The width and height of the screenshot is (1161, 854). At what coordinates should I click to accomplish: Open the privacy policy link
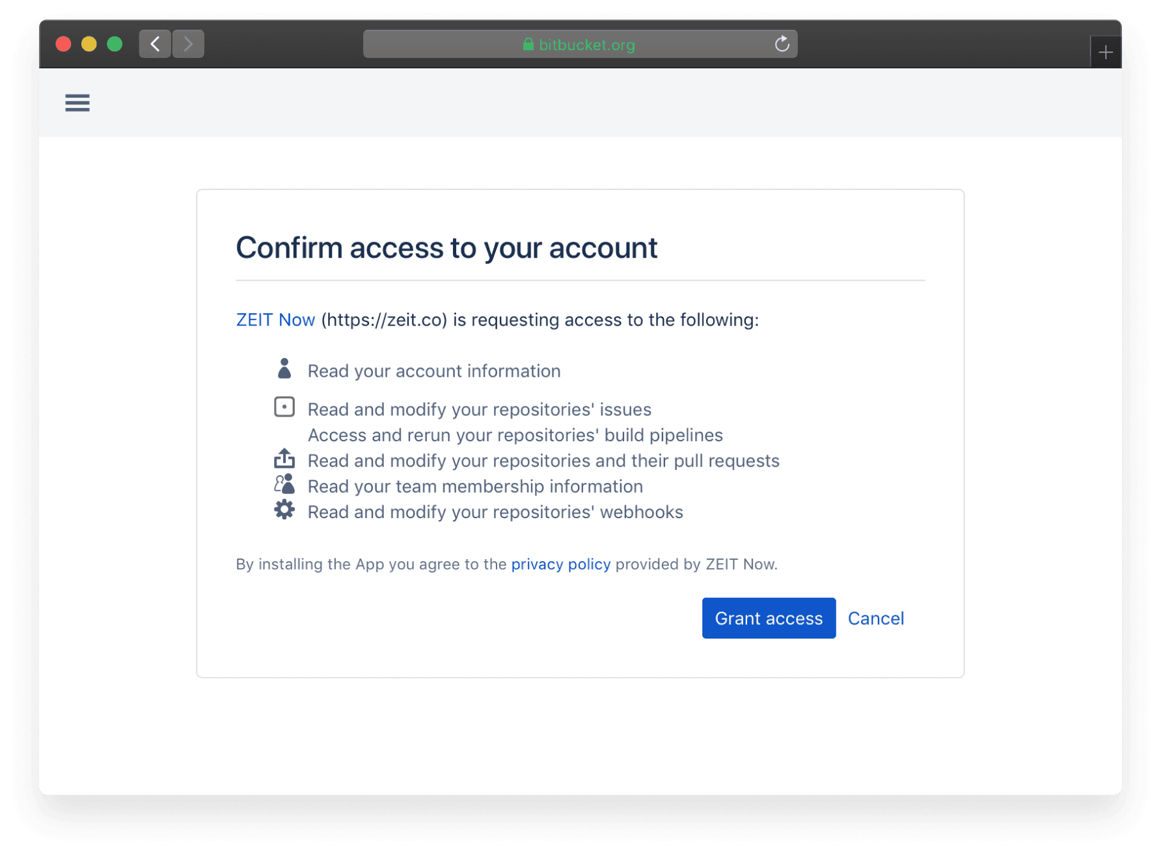pos(560,564)
